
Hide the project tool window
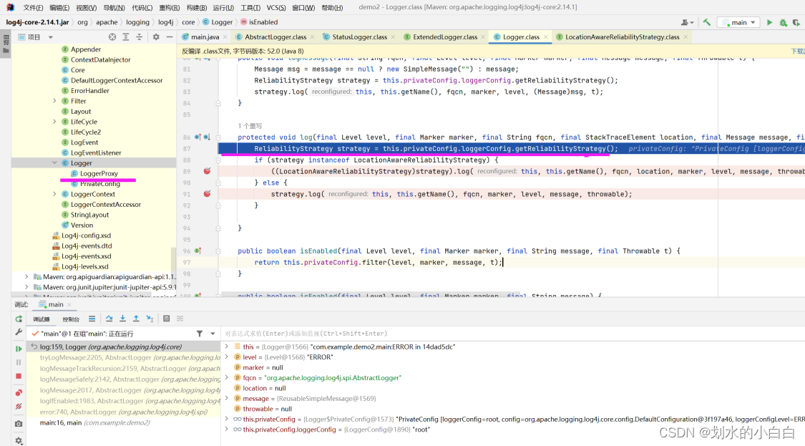pyautogui.click(x=170, y=37)
